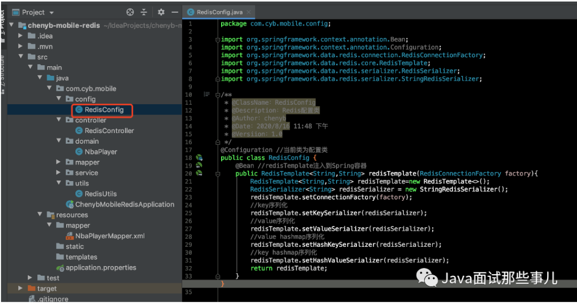Click the return redisTemplate statement
Screen dimensions: 577x304
click(289, 268)
